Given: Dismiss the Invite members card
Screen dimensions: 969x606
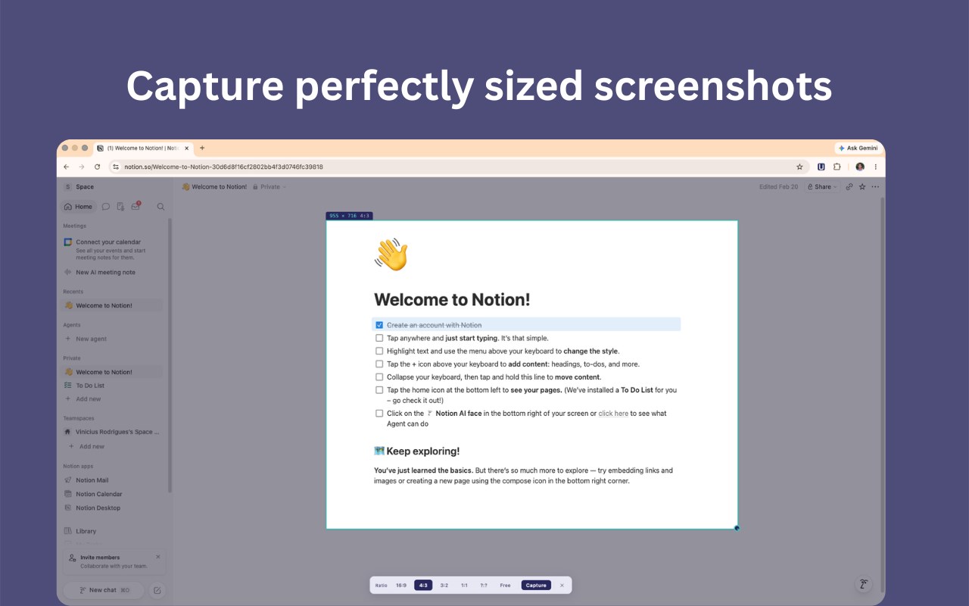Looking at the screenshot, I should 157,557.
